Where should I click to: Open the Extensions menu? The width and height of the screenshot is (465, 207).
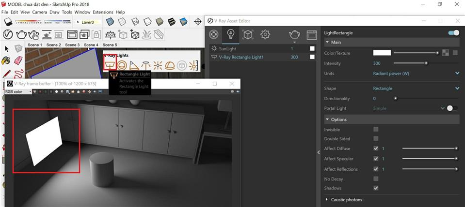103,12
